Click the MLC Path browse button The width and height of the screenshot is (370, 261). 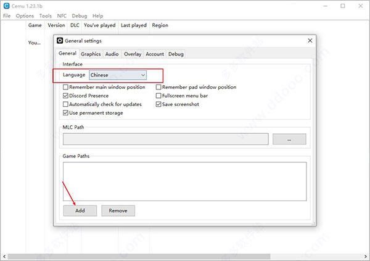pos(289,139)
